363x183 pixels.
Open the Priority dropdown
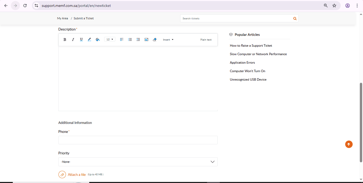(138, 162)
